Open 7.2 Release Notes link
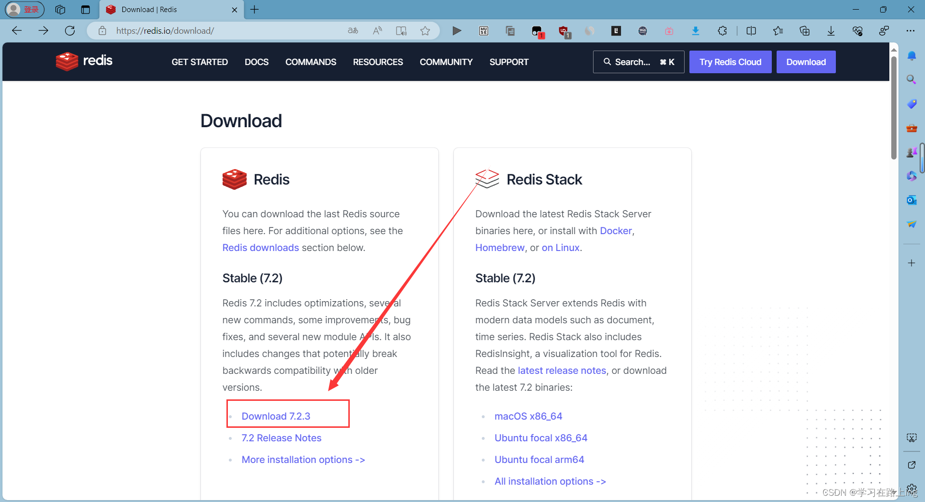The height and width of the screenshot is (502, 925). tap(281, 438)
